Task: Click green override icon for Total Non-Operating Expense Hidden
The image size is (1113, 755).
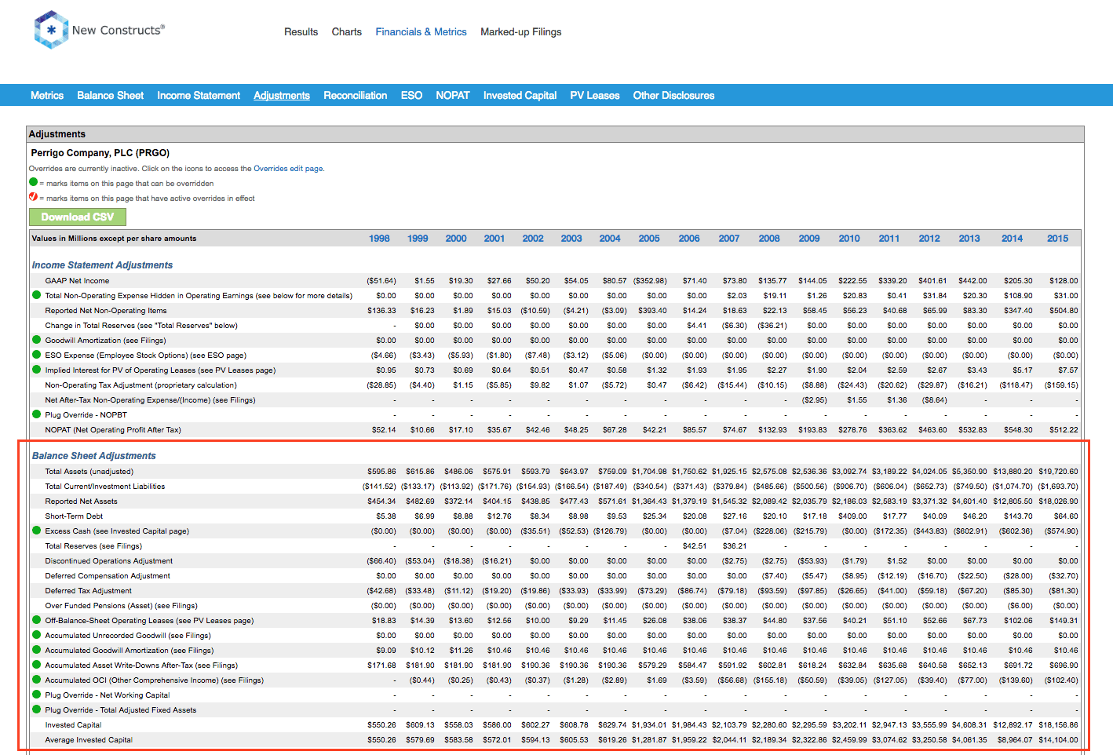Action: coord(36,295)
